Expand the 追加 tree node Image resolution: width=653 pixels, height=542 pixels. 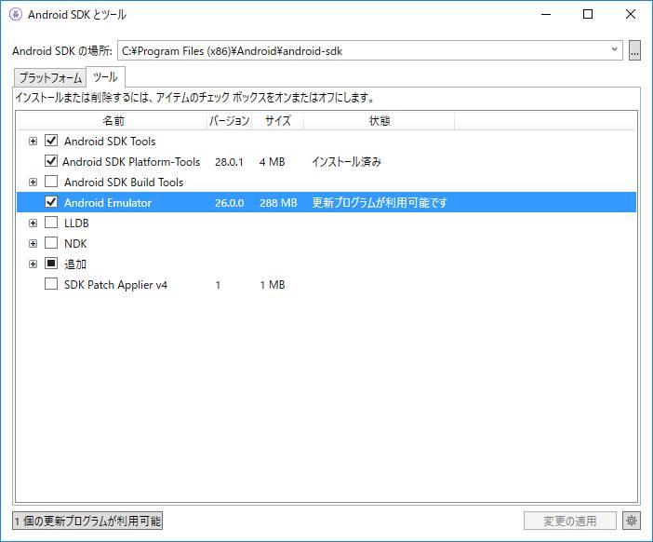(x=33, y=264)
